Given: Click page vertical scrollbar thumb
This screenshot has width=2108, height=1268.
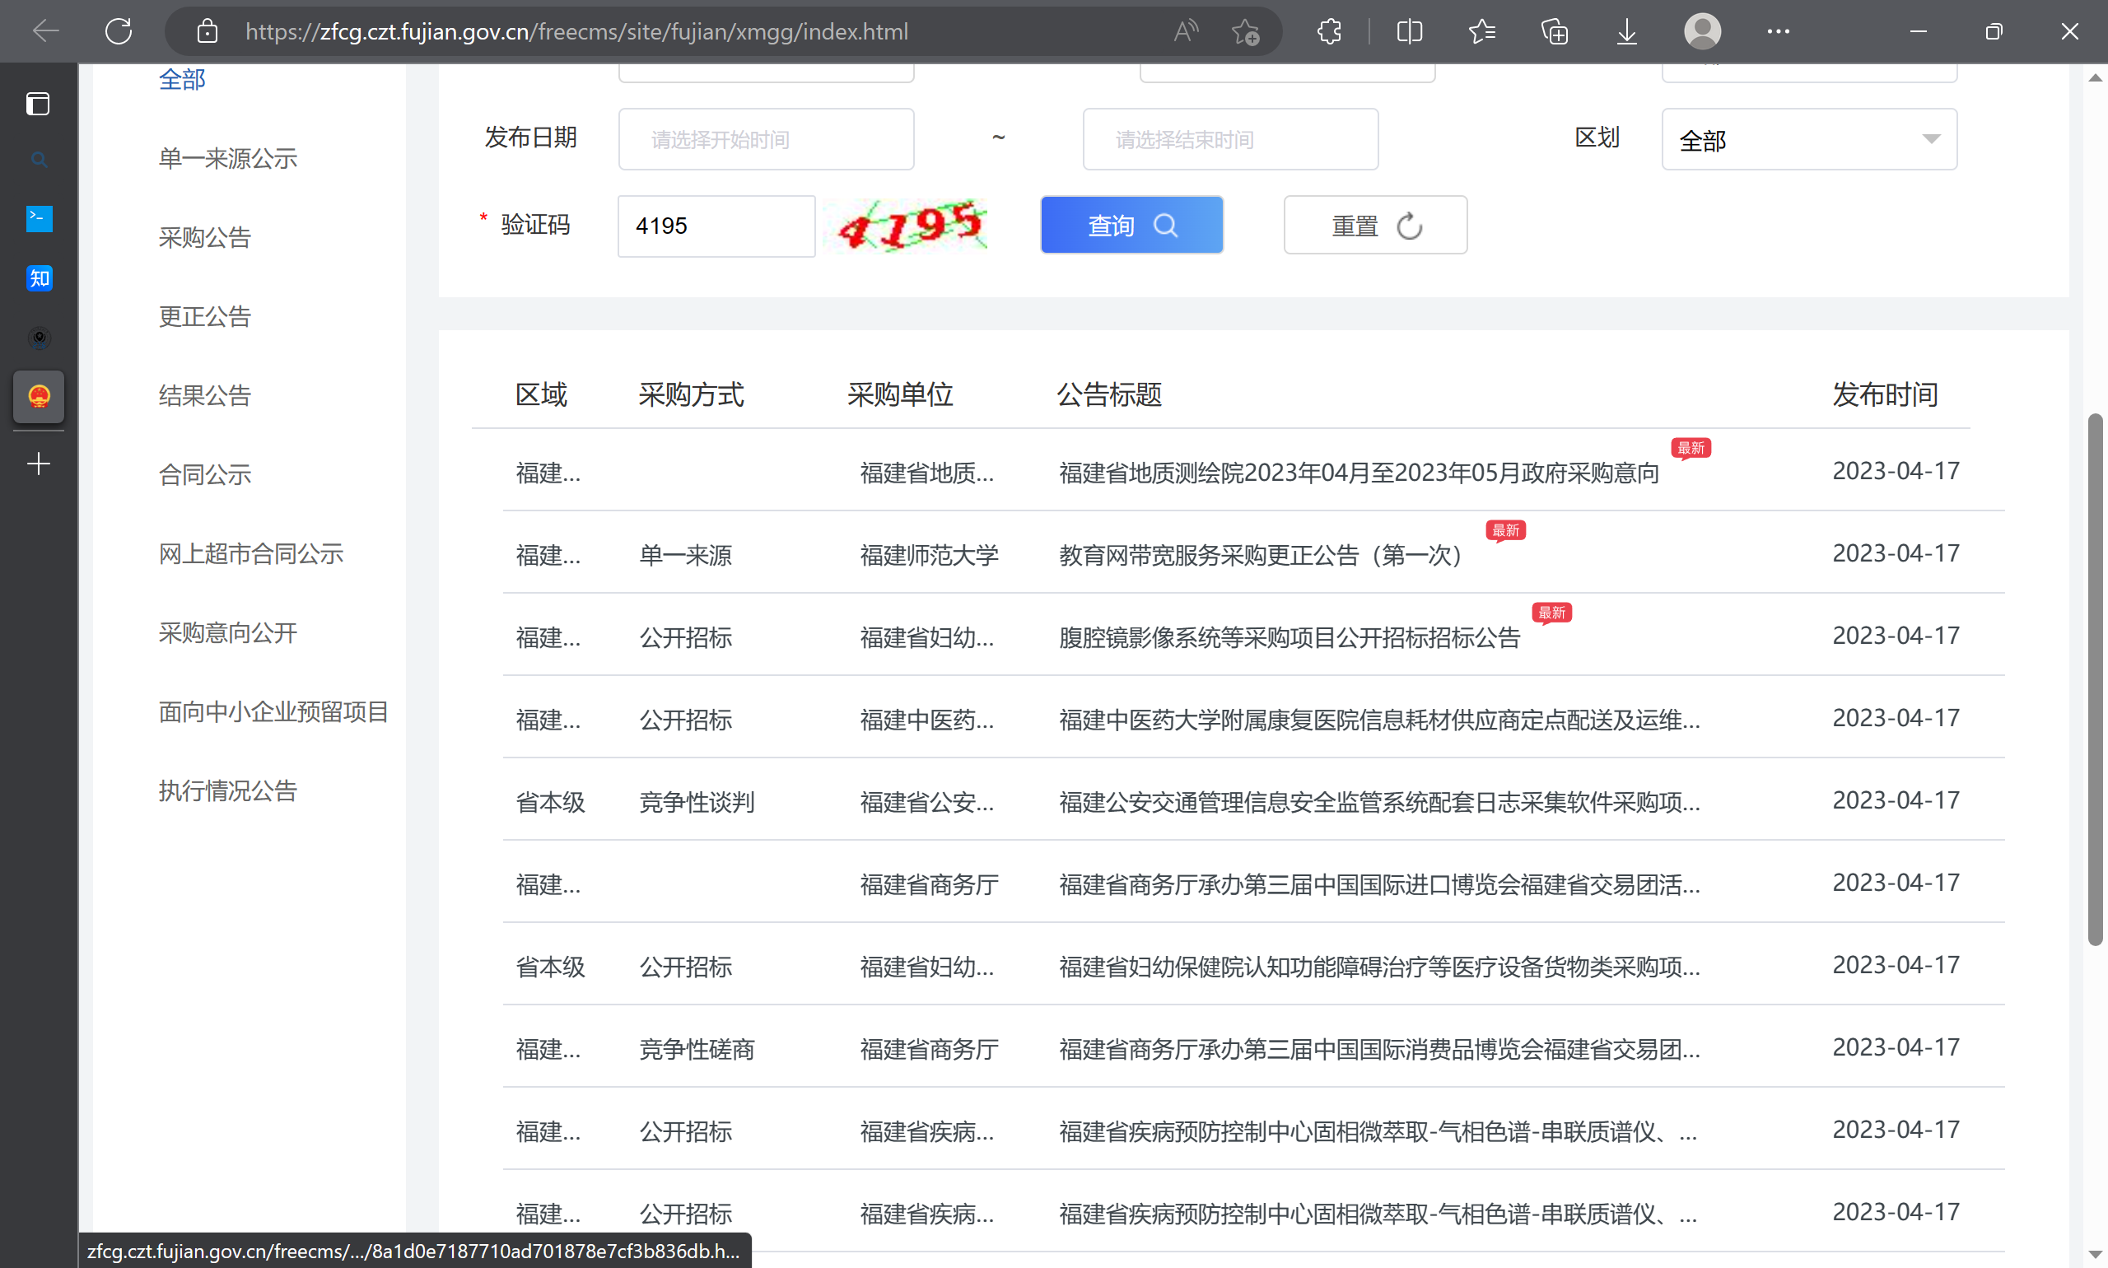Looking at the screenshot, I should click(2094, 679).
